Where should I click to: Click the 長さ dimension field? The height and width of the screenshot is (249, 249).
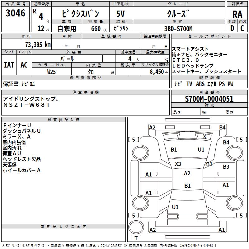186,112
